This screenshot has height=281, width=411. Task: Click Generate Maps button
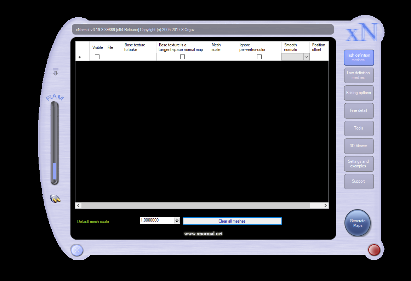click(x=358, y=223)
